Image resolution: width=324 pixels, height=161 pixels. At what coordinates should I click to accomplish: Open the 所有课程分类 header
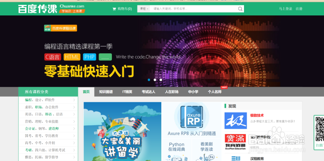[x=48, y=92]
